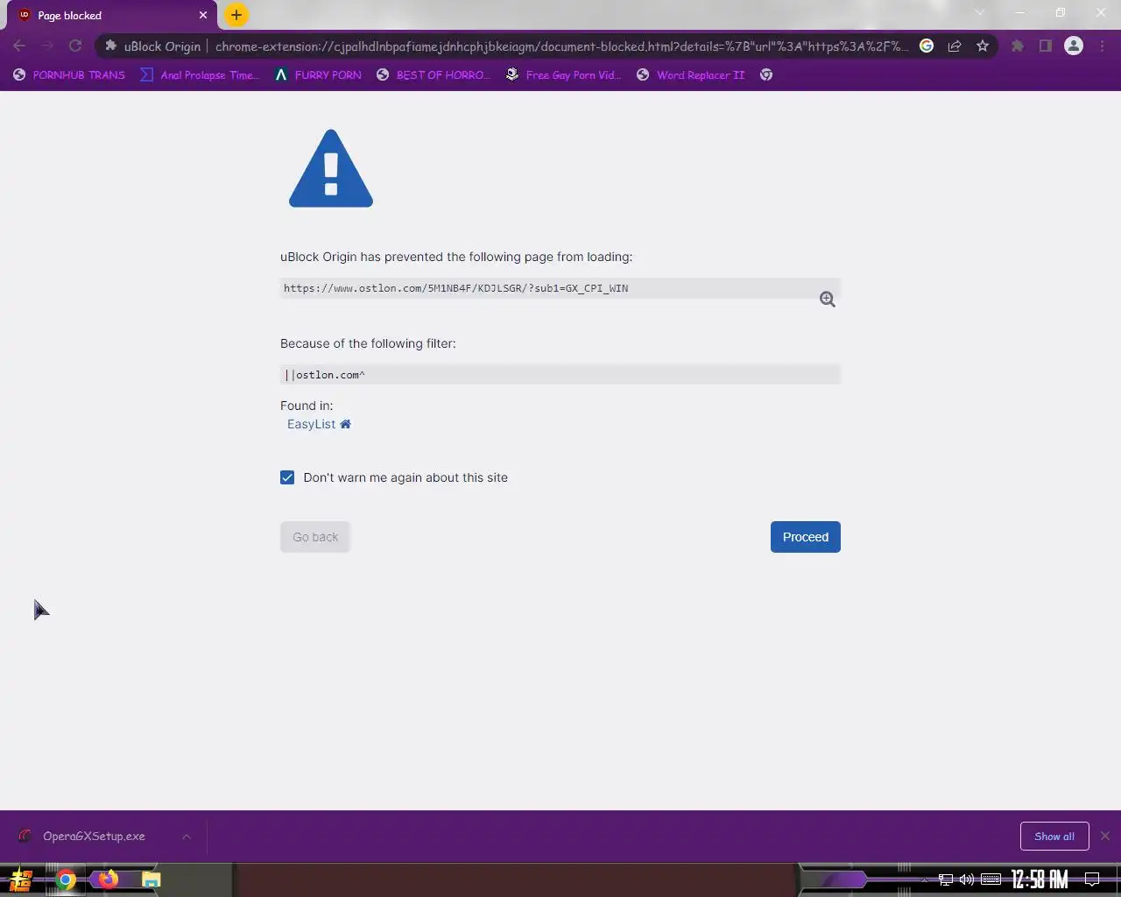Click the Proceed button
The width and height of the screenshot is (1121, 897).
[806, 537]
